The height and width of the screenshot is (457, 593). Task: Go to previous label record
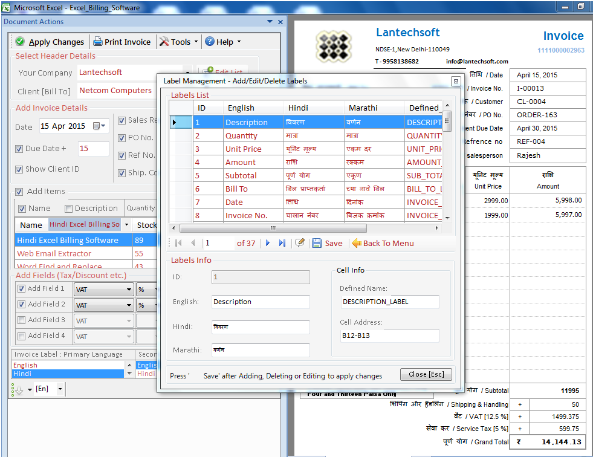click(193, 243)
